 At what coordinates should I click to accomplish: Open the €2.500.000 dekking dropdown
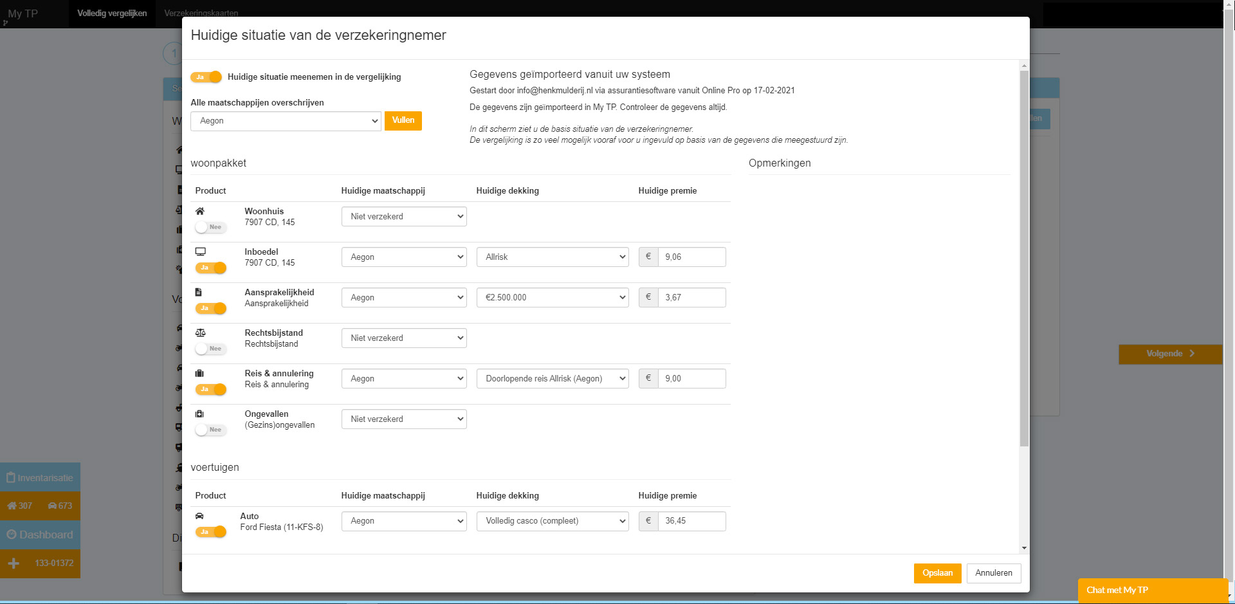553,298
